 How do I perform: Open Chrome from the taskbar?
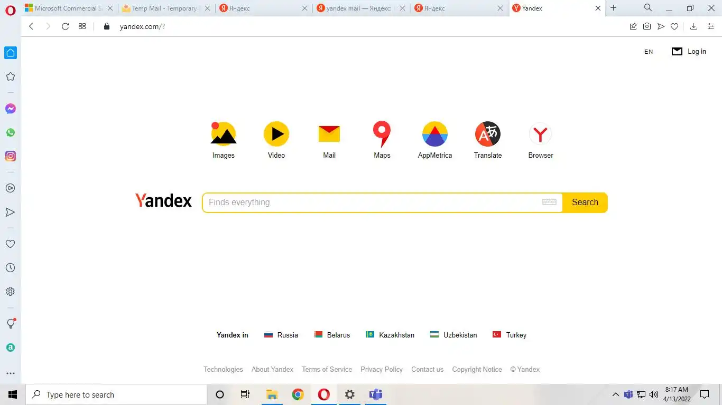(298, 394)
